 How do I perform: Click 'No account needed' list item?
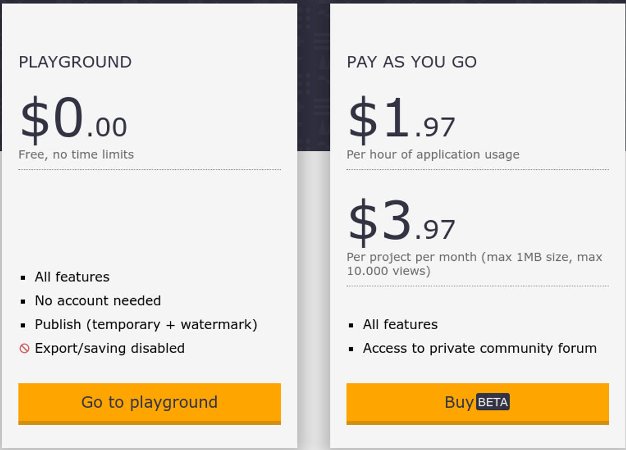(98, 300)
